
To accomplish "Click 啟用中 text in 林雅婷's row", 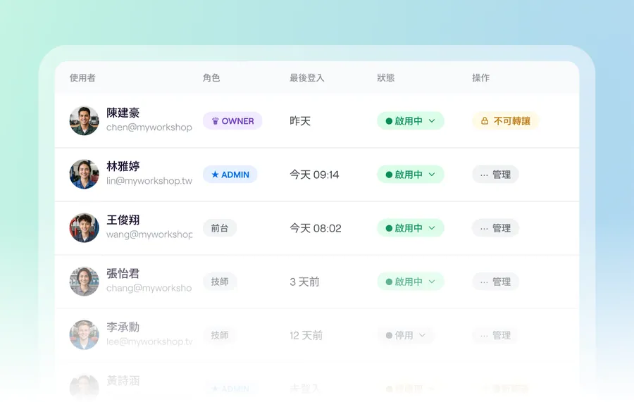I will 409,175.
